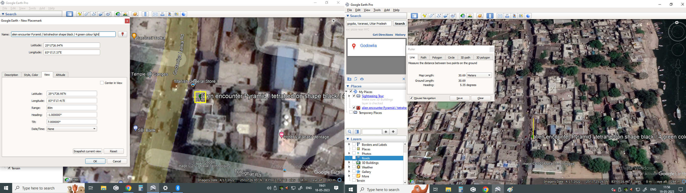Click Add Placemark pin in left window toolbar

click(80, 14)
